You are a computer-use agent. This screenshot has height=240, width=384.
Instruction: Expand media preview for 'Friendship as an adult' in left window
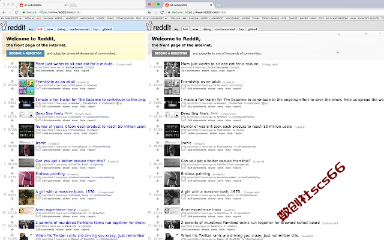pos(38,87)
